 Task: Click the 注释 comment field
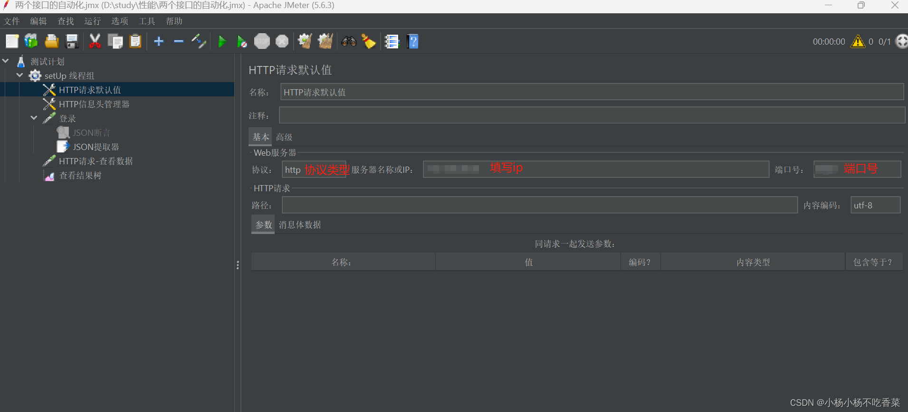click(592, 115)
